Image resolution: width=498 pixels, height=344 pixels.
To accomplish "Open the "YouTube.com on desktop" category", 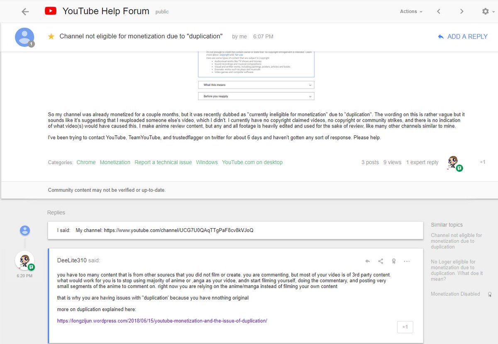I will point(252,162).
